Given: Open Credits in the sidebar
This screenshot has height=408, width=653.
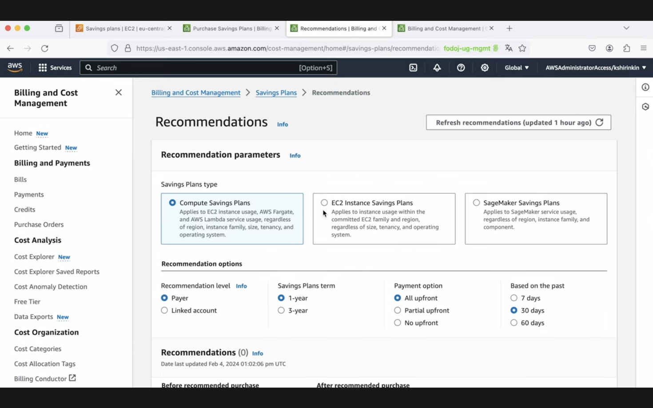Looking at the screenshot, I should pyautogui.click(x=24, y=210).
